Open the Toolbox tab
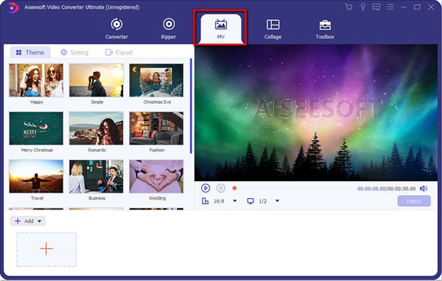The image size is (442, 281). [x=325, y=29]
